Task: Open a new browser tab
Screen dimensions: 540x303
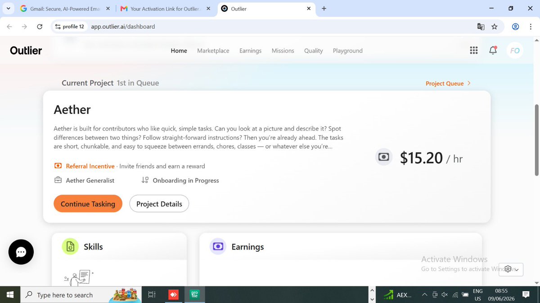Action: pos(324,9)
